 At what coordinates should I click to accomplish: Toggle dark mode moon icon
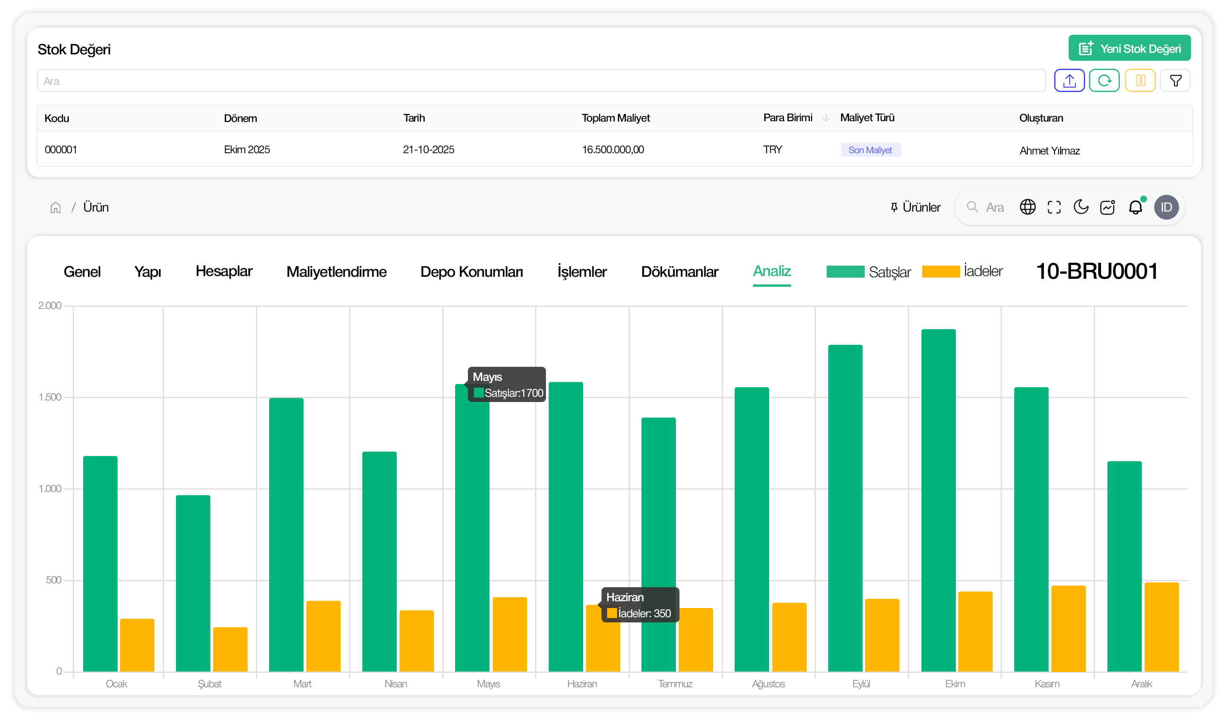1081,207
